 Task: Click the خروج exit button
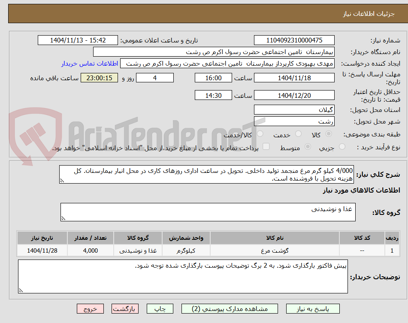coord(90,309)
